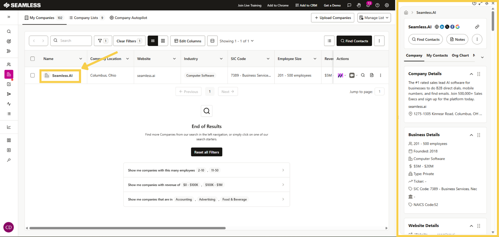Image resolution: width=499 pixels, height=237 pixels.
Task: Open the video play icon in sidebar
Action: click(9, 150)
